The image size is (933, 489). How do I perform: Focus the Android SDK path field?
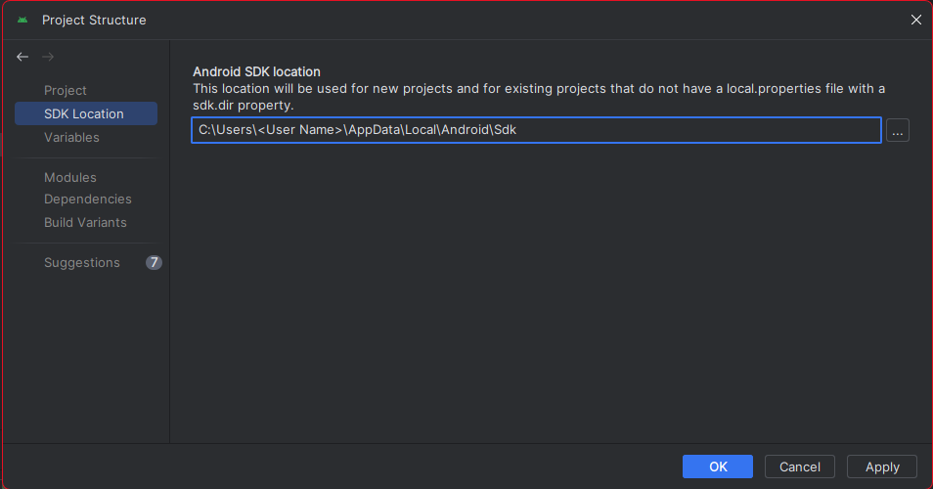[x=536, y=130]
